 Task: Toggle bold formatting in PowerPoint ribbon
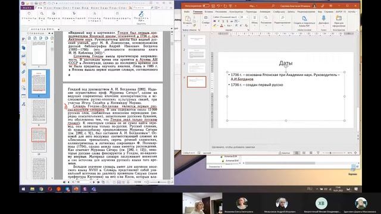(214, 21)
